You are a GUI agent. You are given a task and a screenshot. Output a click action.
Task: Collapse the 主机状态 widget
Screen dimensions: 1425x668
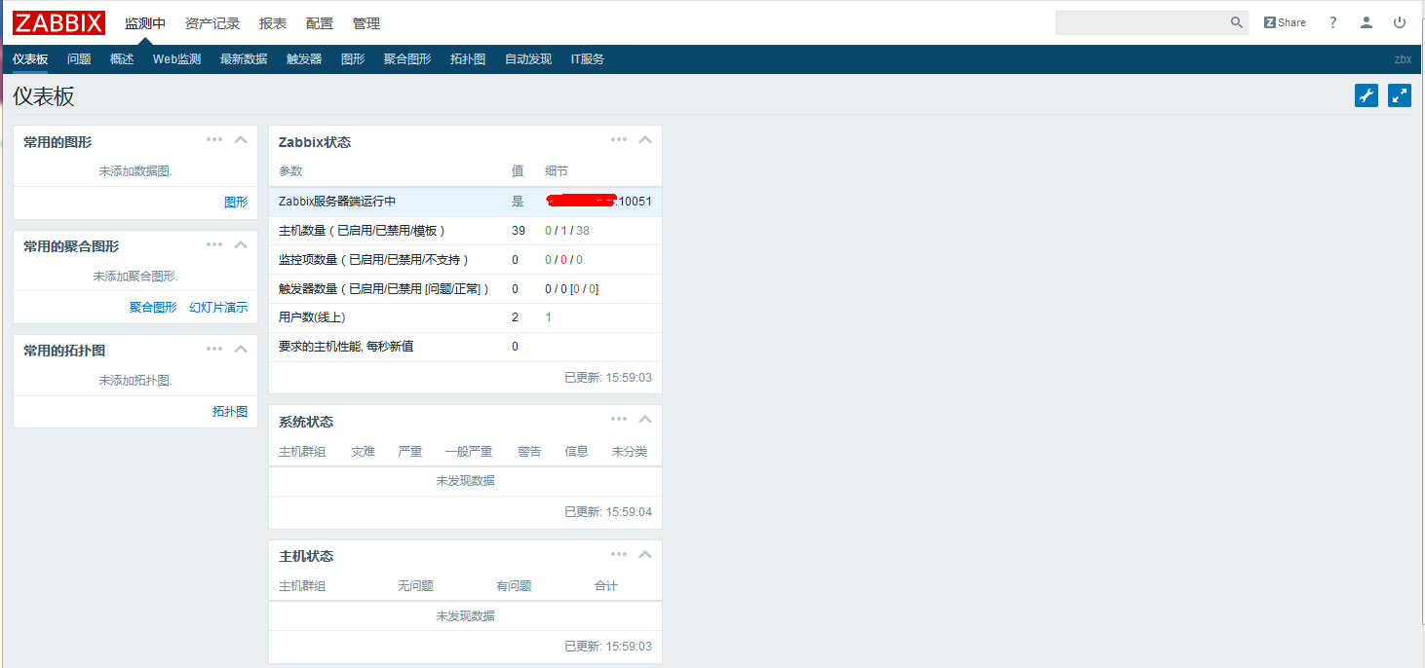pyautogui.click(x=644, y=554)
